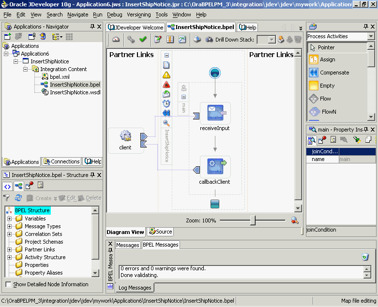This screenshot has height=307, width=378.
Task: Select the callbackClient invoke icon
Action: tap(215, 166)
